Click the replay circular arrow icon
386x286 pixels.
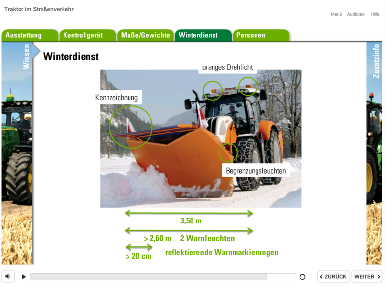tap(302, 277)
